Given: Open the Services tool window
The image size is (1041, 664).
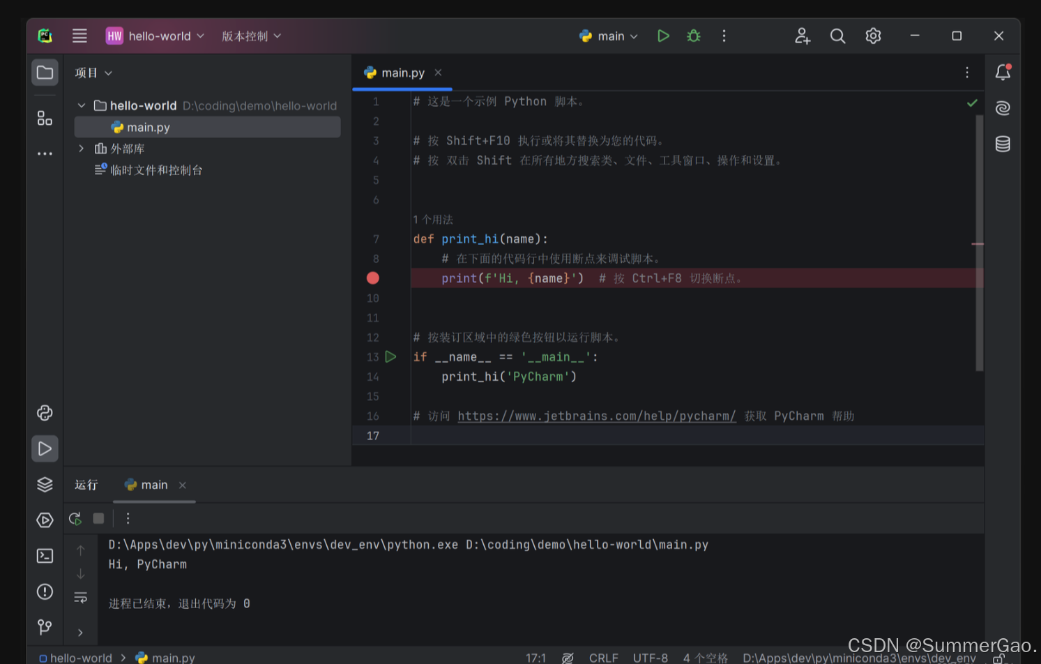Looking at the screenshot, I should tap(44, 484).
